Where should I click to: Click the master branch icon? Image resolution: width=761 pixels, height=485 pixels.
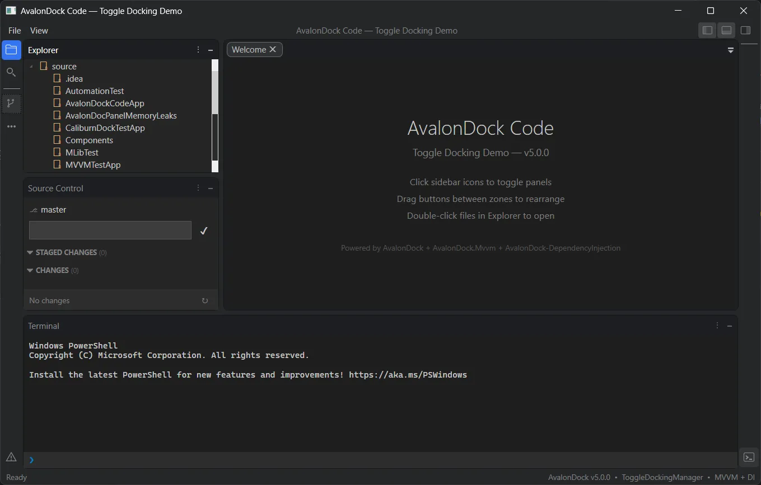34,210
